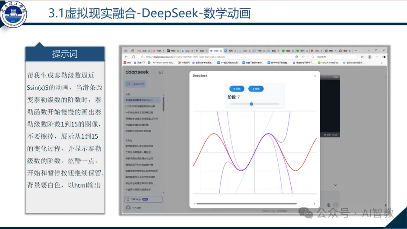Open chat 作业评价报告及错误分析

coord(138,189)
